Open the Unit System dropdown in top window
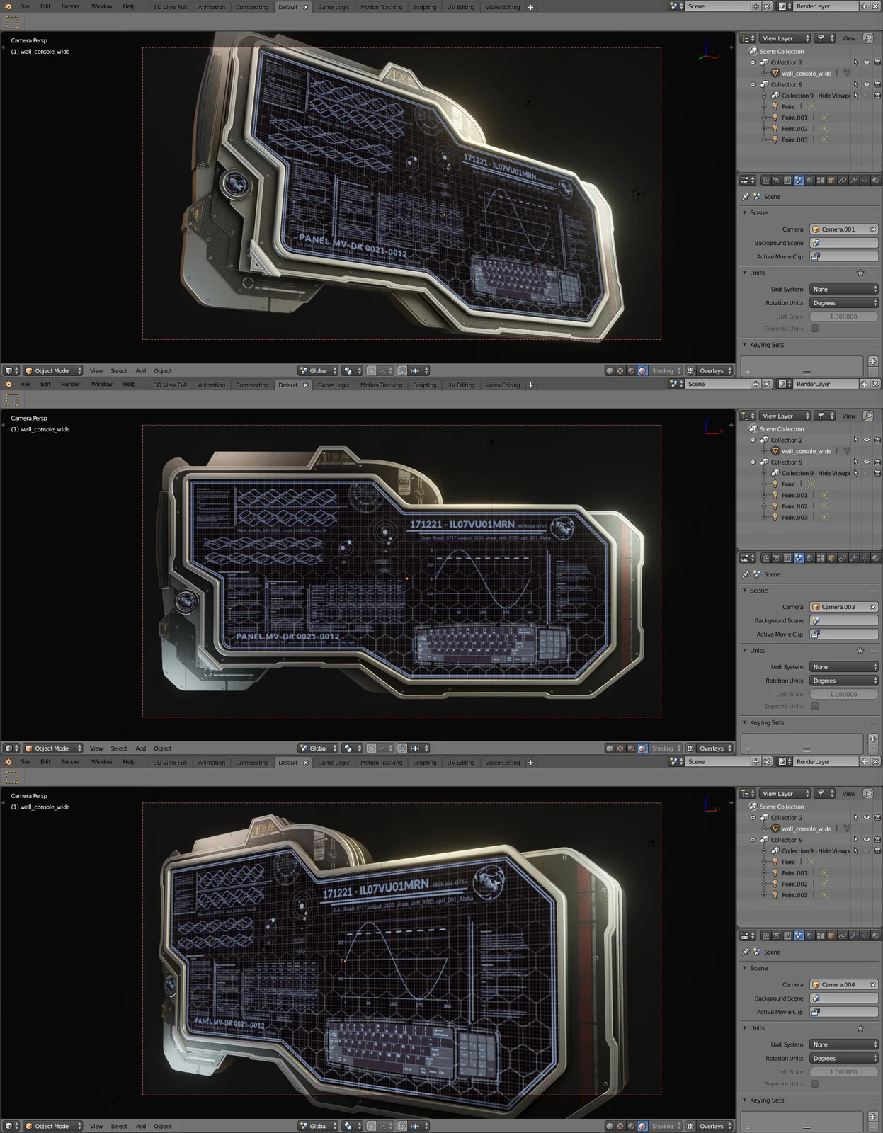Image resolution: width=883 pixels, height=1133 pixels. point(844,289)
